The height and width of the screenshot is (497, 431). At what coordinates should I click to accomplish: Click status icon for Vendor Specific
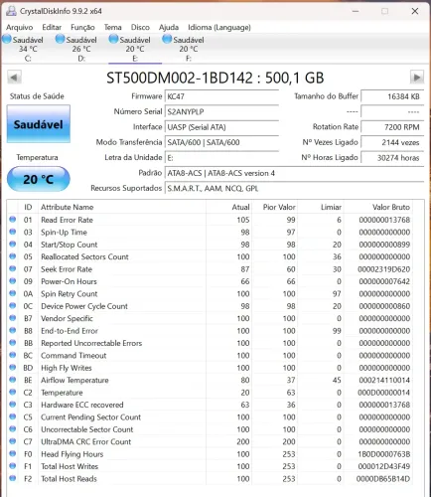pos(13,318)
